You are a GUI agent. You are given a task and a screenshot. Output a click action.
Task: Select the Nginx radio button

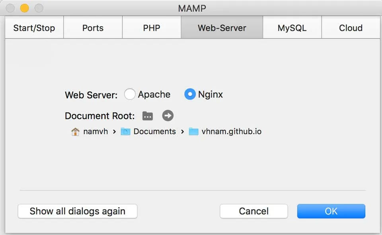click(190, 94)
